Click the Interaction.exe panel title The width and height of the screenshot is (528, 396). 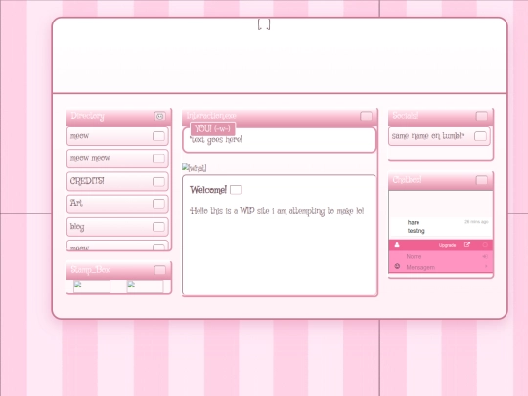point(211,116)
